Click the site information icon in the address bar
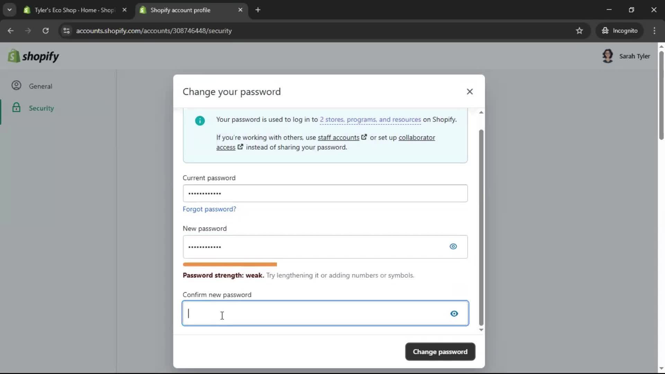The height and width of the screenshot is (374, 665). coord(66,30)
